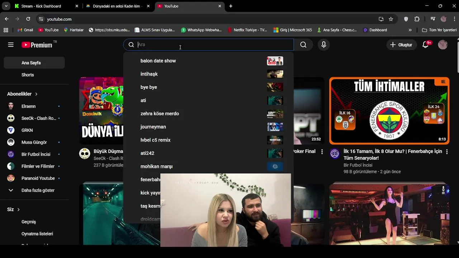This screenshot has height=258, width=459.
Task: Close the YouTube tab
Action: point(220,6)
